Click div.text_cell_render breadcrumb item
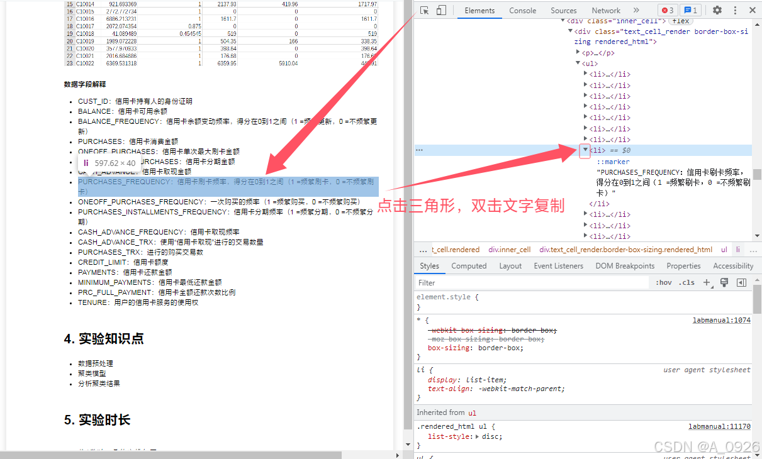 pos(626,250)
